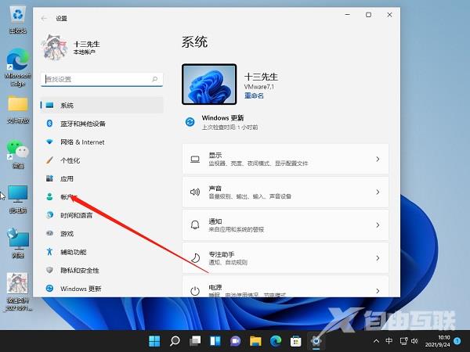Open 辅助功能 settings
The height and width of the screenshot is (352, 470).
pos(102,252)
